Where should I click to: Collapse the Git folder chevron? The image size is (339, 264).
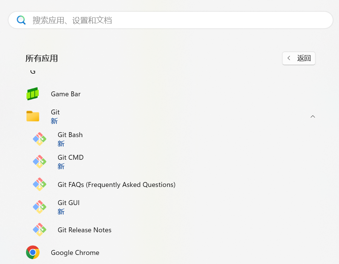point(312,116)
